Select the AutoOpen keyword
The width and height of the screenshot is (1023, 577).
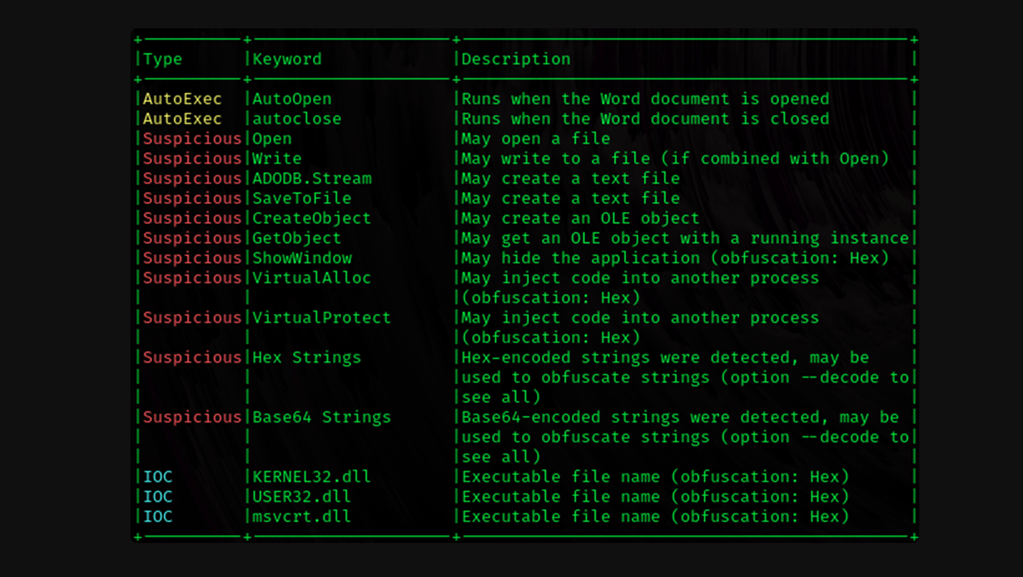292,99
